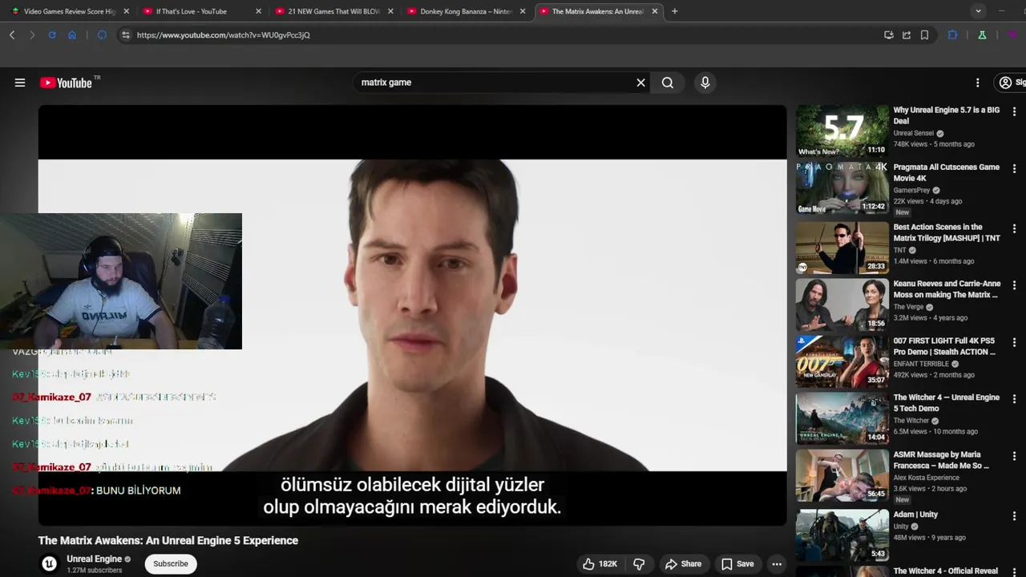The height and width of the screenshot is (577, 1026).
Task: Share this page via address bar icon
Action: point(907,35)
